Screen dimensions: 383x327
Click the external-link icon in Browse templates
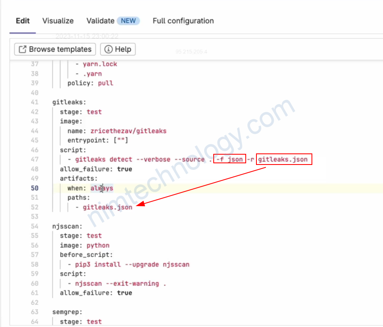pos(22,49)
